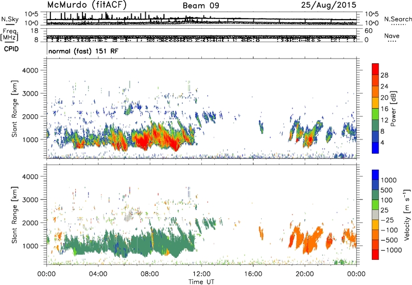Viewport: 412px width, 285px height.
Task: Click the '2000' range label on the velocity plot
Action: coord(30,223)
